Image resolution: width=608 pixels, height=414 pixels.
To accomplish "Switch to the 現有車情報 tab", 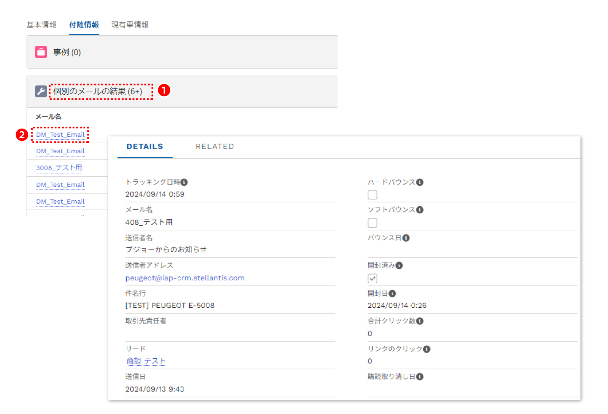I will coord(130,25).
